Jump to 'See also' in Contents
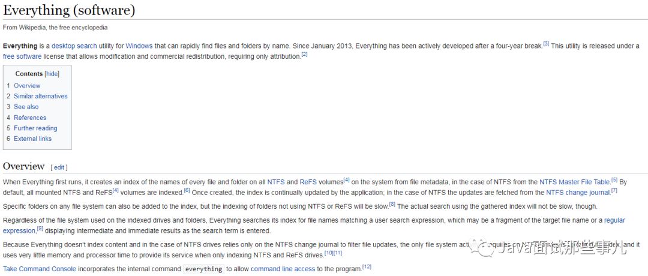The height and width of the screenshot is (276, 648). click(x=26, y=107)
